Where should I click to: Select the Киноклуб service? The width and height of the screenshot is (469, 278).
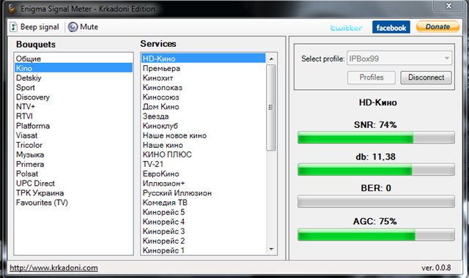point(204,126)
